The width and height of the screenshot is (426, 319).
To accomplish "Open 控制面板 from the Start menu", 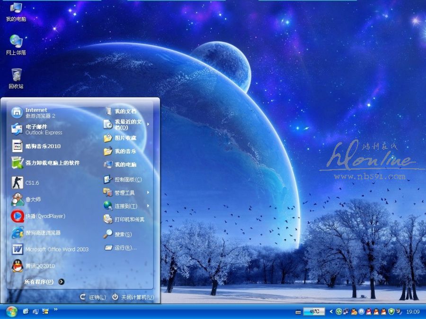I will (127, 180).
